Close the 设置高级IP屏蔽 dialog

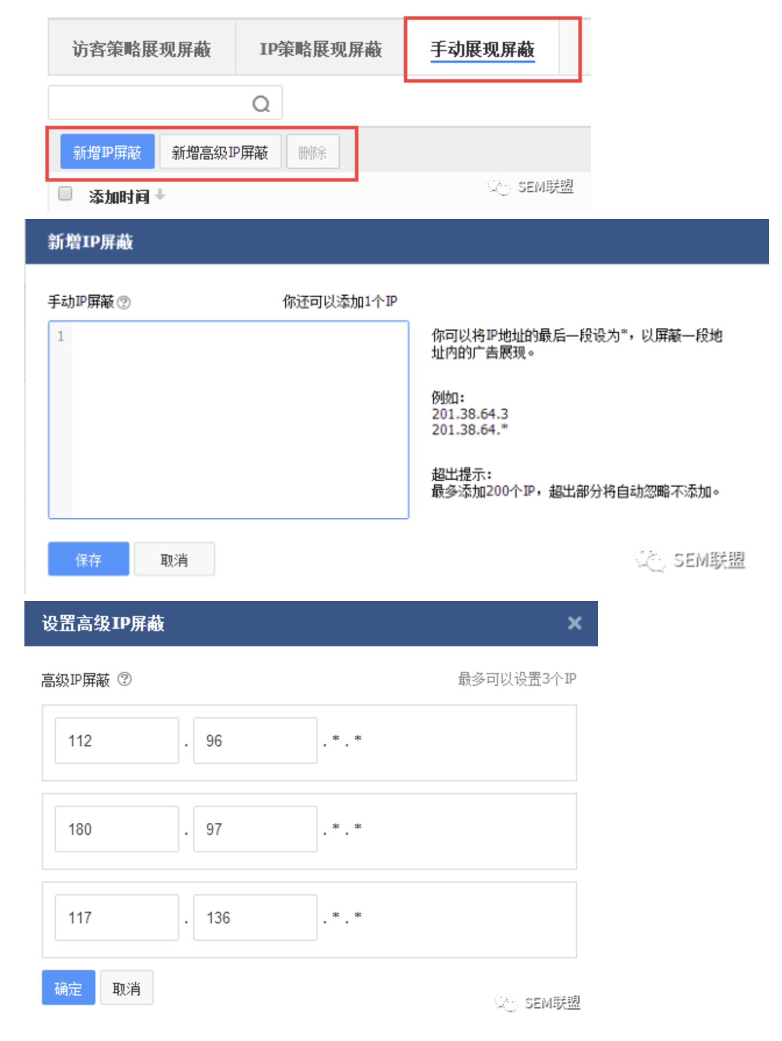pos(574,623)
